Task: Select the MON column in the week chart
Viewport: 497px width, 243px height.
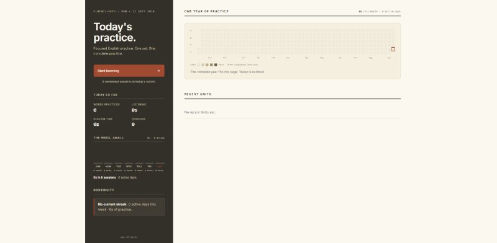Action: click(108, 167)
